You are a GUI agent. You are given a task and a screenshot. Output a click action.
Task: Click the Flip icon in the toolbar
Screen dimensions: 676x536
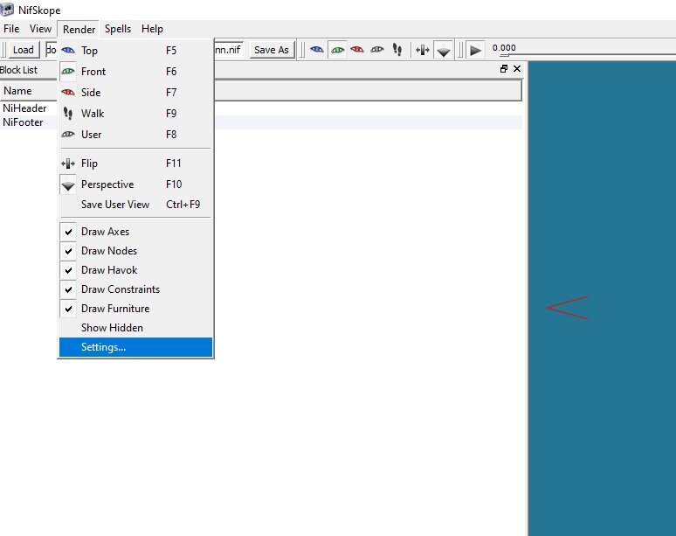pos(423,50)
